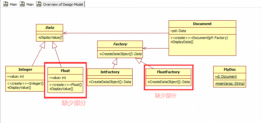Select ~d: Document attribute in MyDoc
This screenshot has width=262, height=123.
pos(226,76)
